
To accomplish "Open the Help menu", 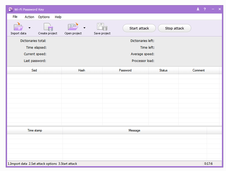I will pos(58,17).
